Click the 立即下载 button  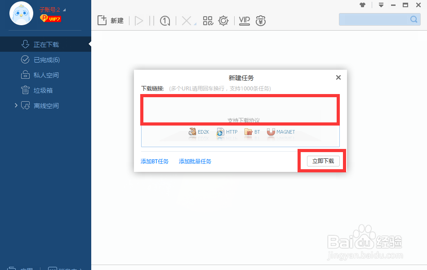323,161
